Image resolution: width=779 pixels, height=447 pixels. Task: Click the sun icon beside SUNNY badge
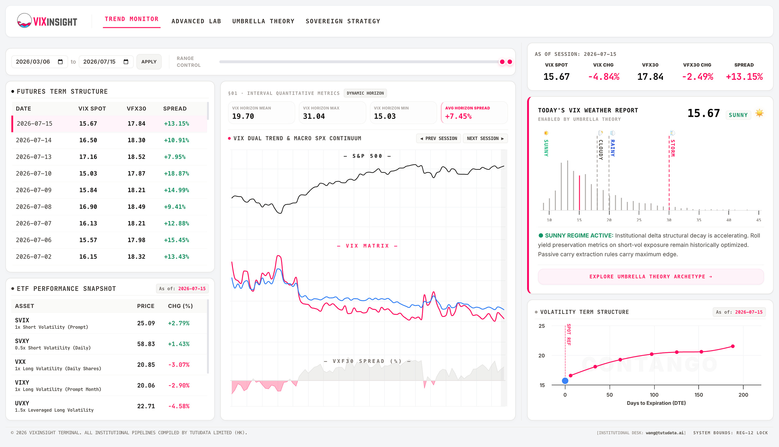(x=759, y=113)
